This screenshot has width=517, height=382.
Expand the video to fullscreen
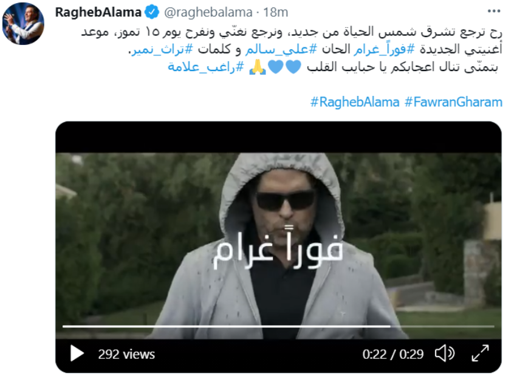point(480,353)
